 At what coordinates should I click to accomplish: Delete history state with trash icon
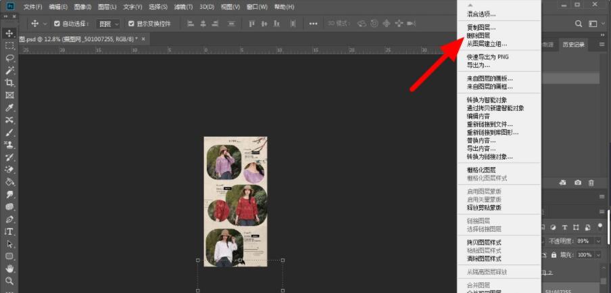pyautogui.click(x=591, y=183)
